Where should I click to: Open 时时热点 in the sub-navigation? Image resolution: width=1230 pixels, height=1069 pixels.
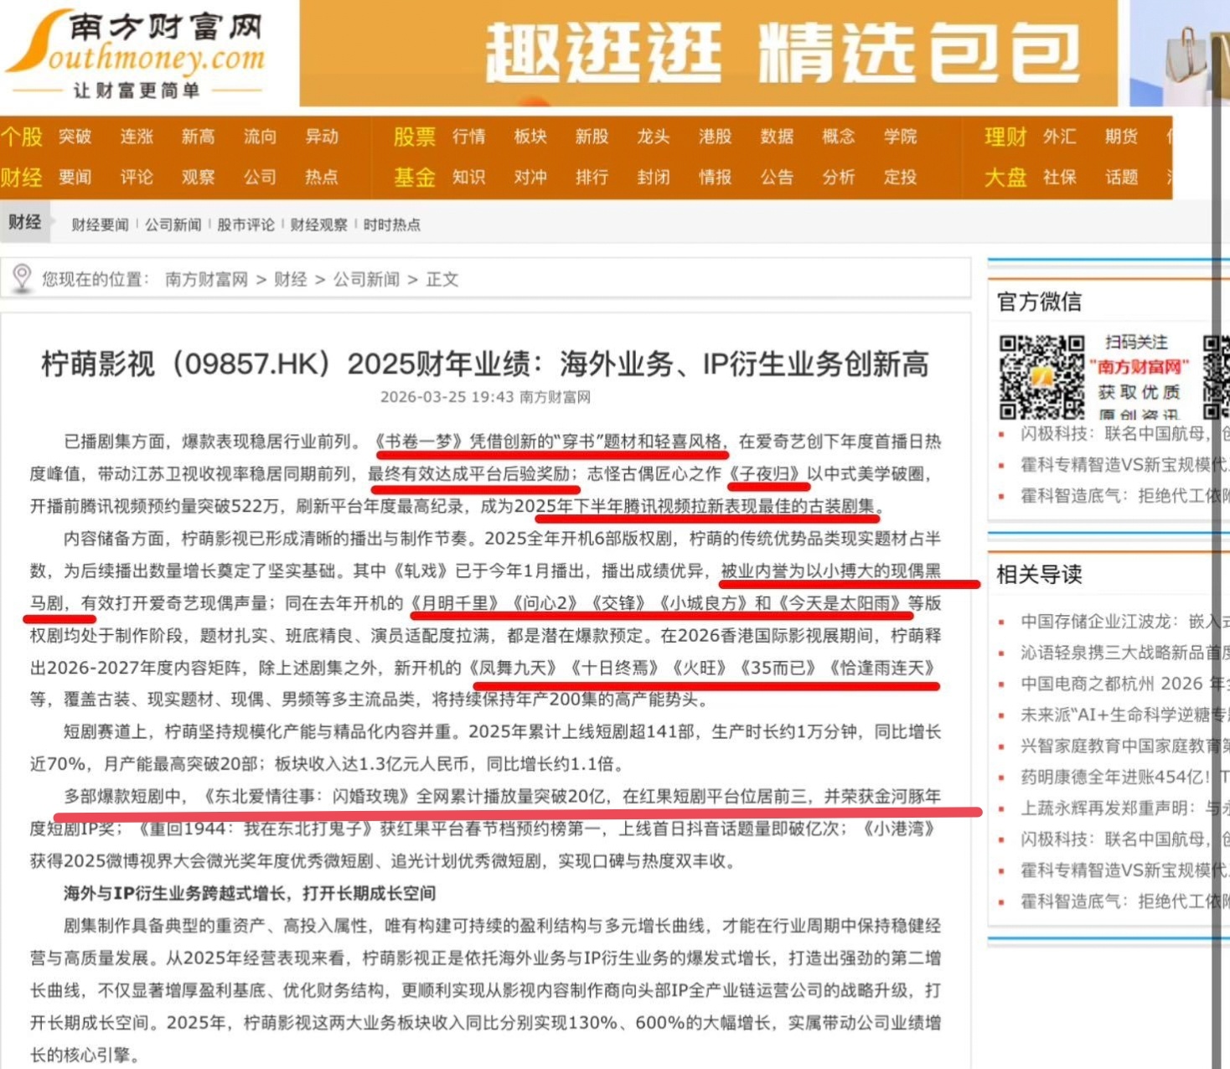point(391,225)
